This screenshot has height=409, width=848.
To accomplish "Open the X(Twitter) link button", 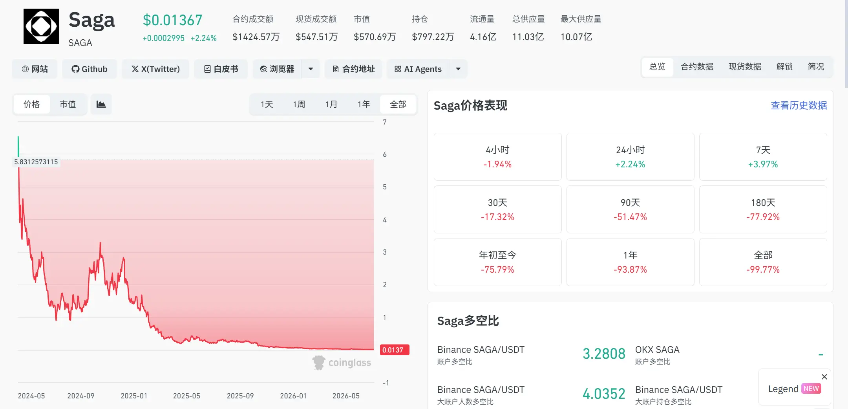I will [155, 69].
